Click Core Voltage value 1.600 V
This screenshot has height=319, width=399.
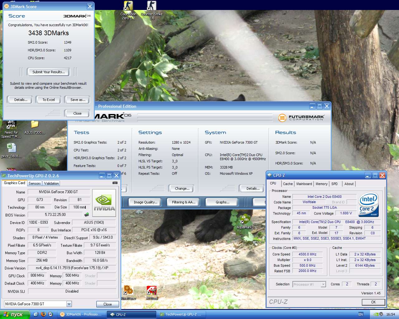[346, 213]
